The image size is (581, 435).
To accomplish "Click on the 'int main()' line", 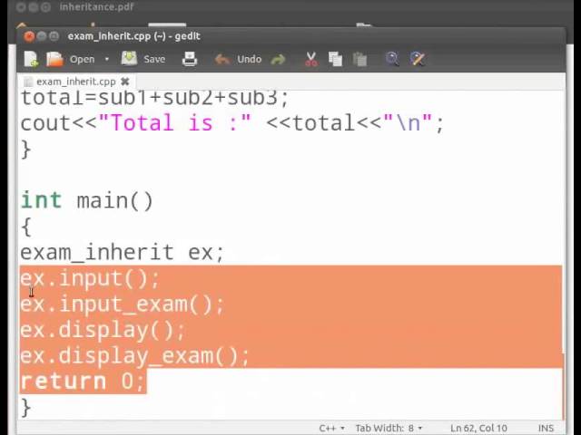I will tap(87, 200).
